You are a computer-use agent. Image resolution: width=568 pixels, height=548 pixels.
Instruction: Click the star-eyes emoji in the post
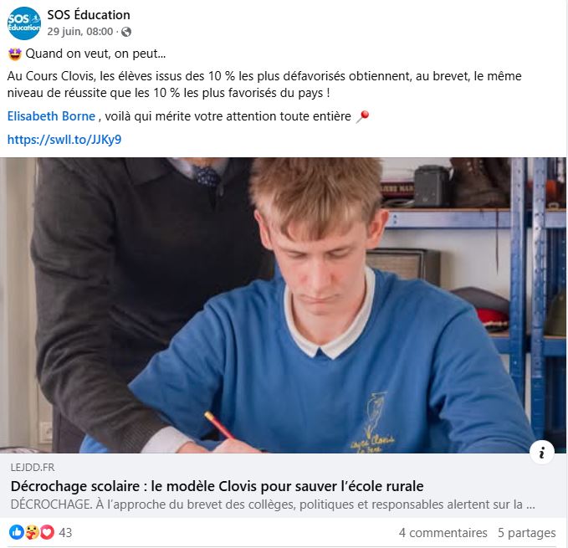[x=15, y=54]
